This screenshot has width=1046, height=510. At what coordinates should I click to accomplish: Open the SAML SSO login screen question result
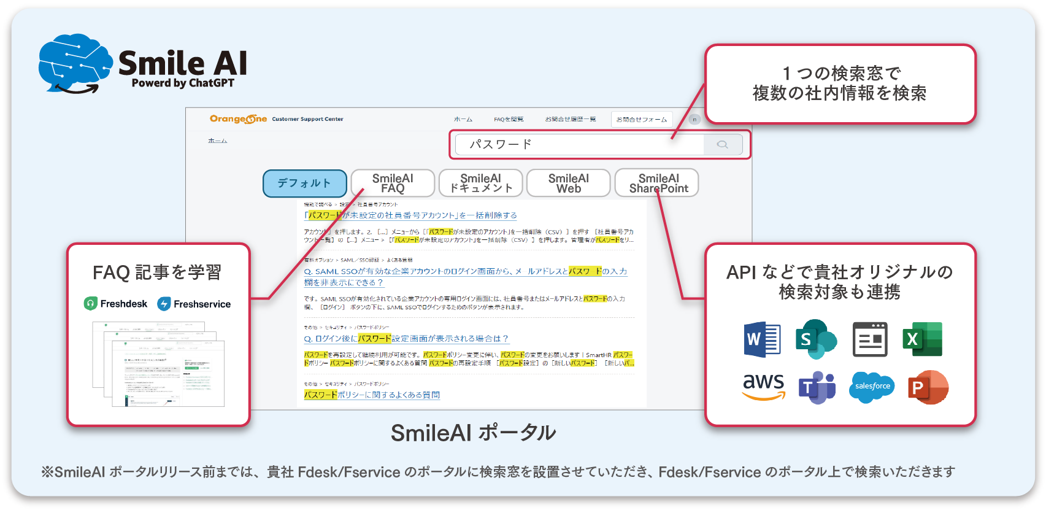coord(466,277)
